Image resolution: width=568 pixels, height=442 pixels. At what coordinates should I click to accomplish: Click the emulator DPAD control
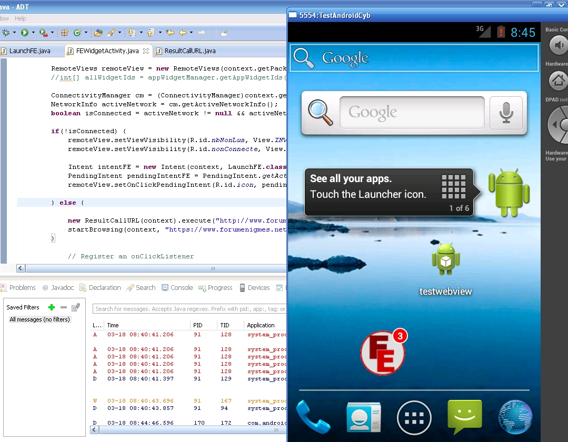tap(558, 125)
